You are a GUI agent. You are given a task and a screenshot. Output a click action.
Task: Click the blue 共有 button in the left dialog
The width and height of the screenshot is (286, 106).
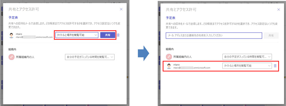108,35
